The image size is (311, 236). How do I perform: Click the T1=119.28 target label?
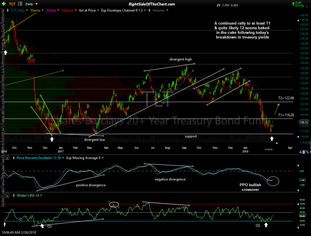click(286, 115)
